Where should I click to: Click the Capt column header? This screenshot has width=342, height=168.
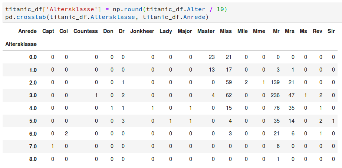coord(48,31)
